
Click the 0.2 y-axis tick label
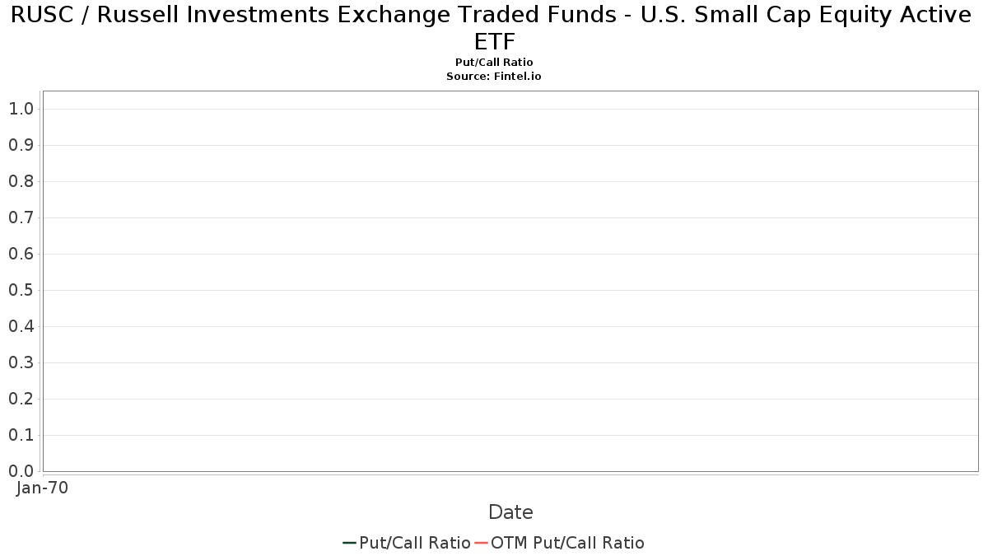click(x=21, y=399)
